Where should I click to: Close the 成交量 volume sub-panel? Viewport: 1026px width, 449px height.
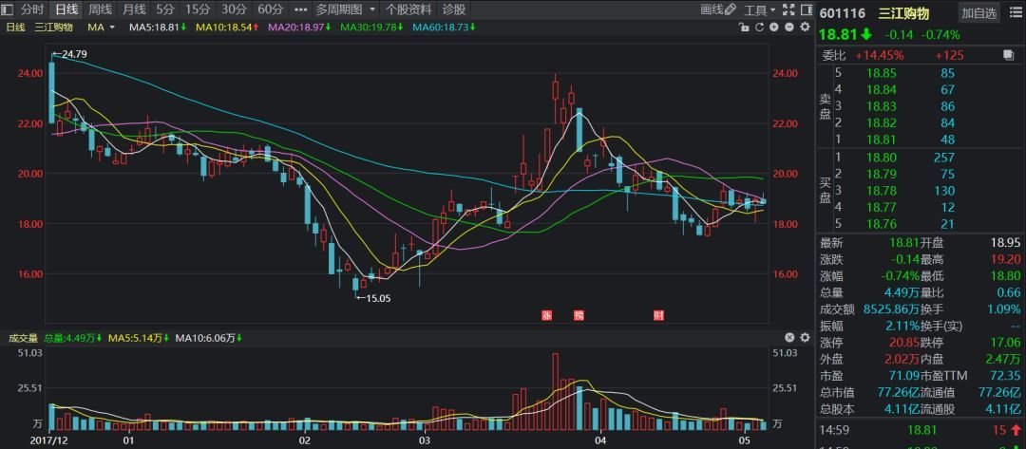(x=789, y=338)
